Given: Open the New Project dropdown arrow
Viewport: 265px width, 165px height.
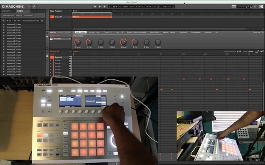Looking at the screenshot, I should tap(70, 11).
